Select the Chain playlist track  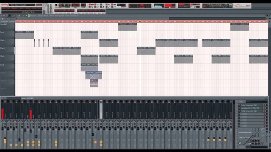pos(8,59)
